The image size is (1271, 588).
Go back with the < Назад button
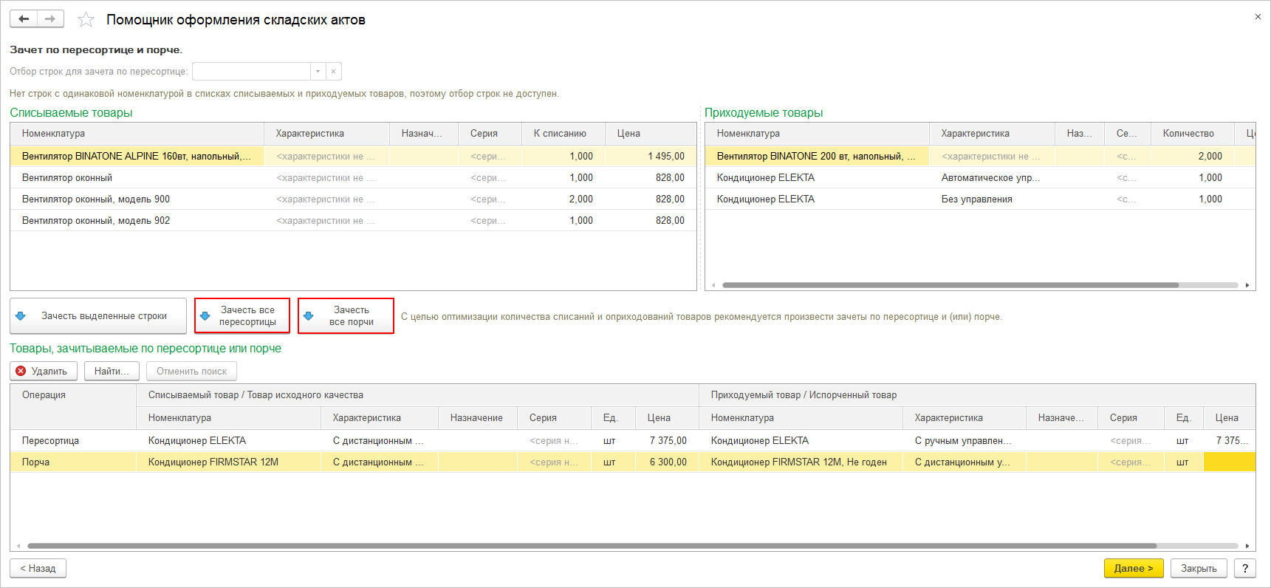[x=38, y=568]
